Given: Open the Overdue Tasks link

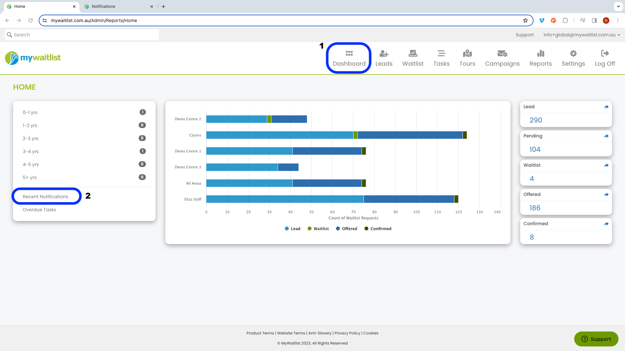Looking at the screenshot, I should 39,210.
